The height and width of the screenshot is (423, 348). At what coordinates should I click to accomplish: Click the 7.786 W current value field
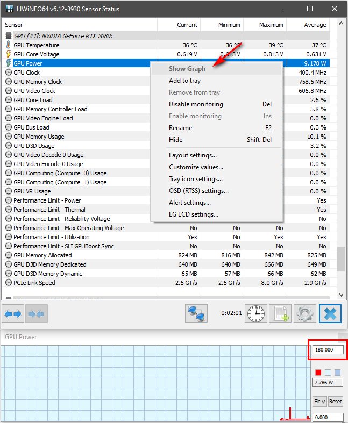pos(328,383)
